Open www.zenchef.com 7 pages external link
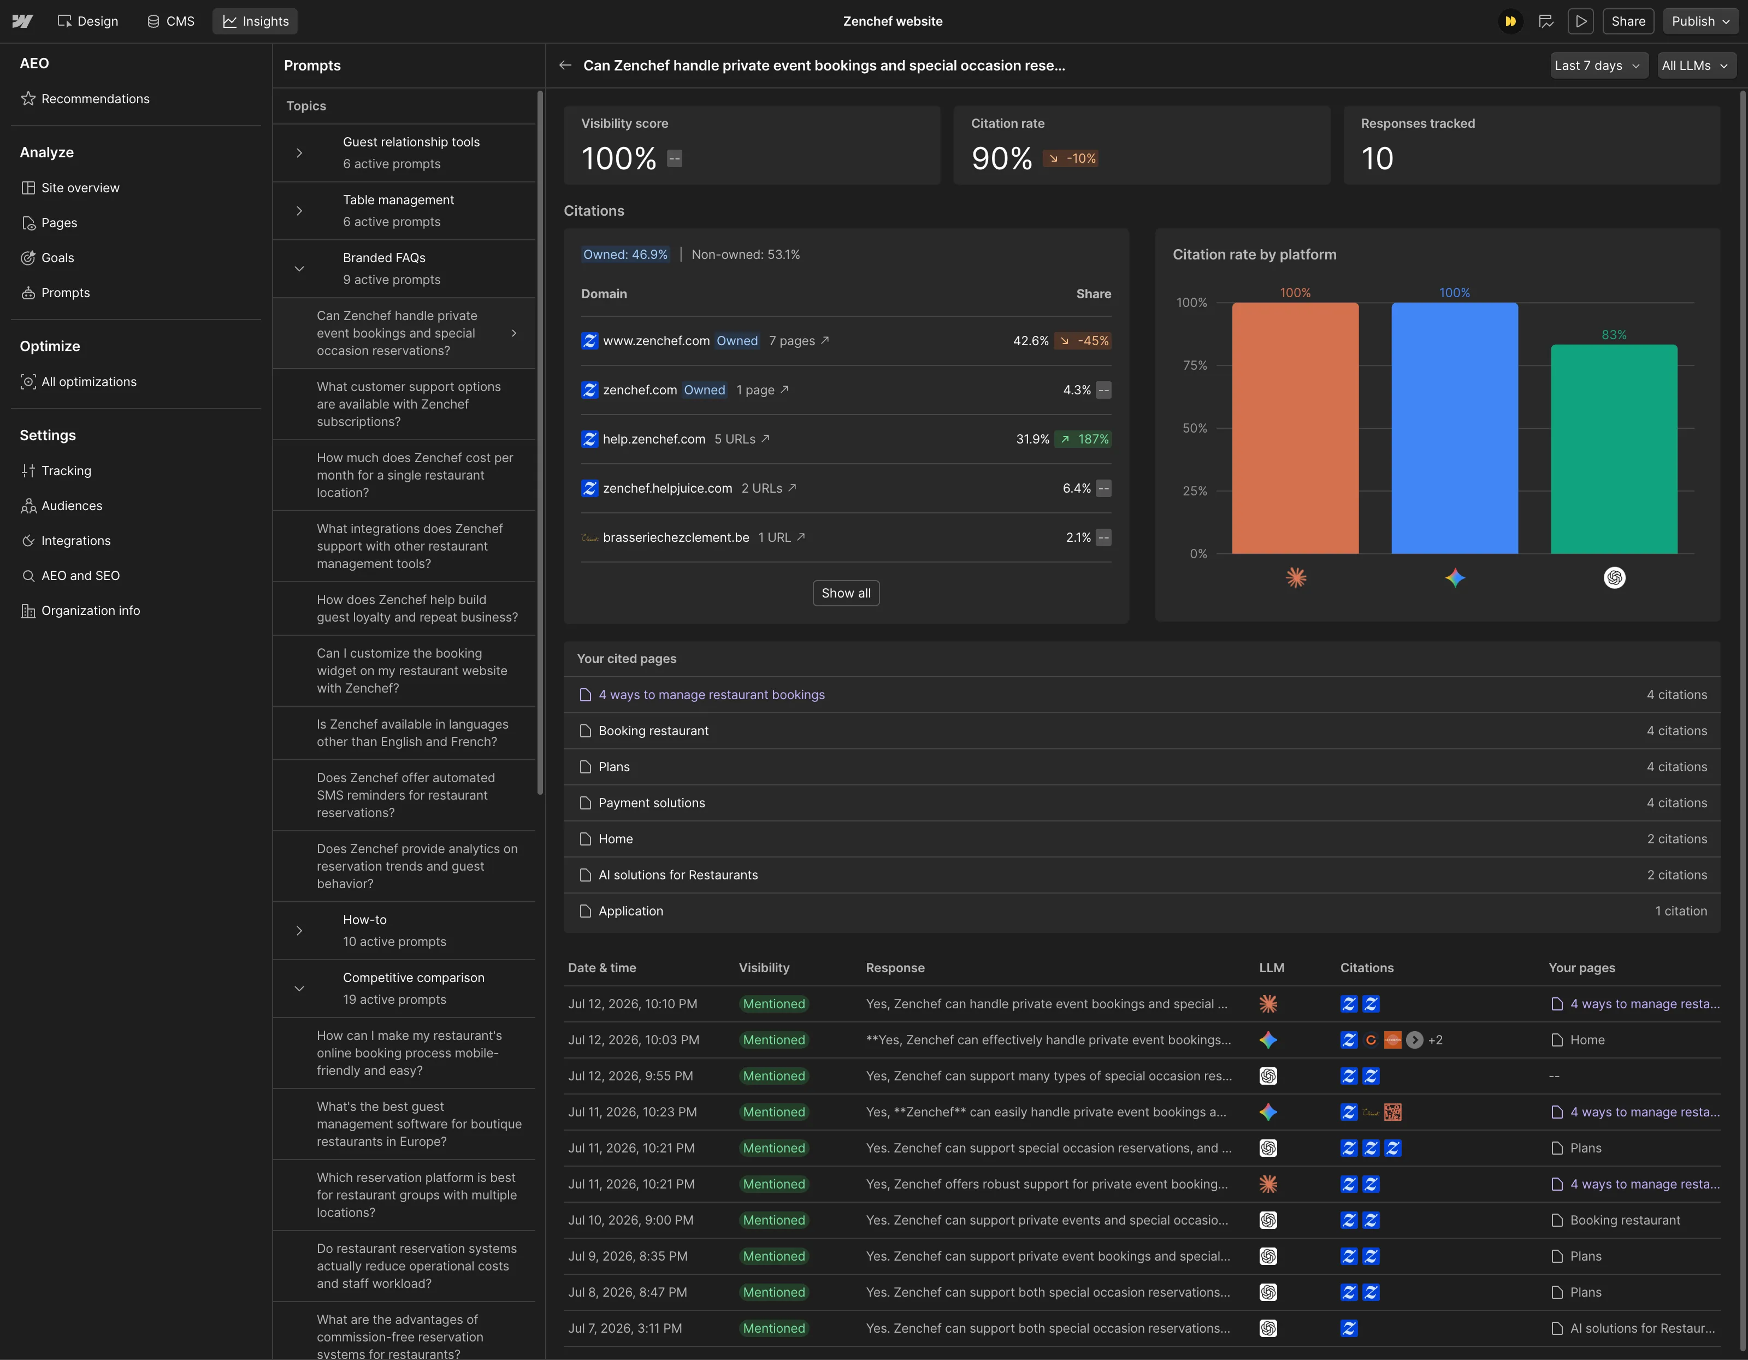 [799, 341]
